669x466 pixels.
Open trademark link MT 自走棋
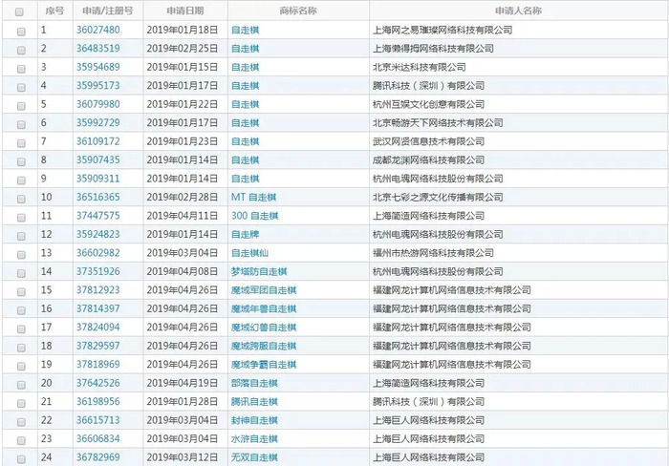(x=254, y=198)
